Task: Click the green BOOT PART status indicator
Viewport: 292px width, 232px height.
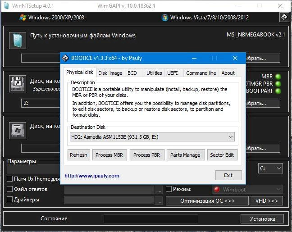Action: [278, 91]
